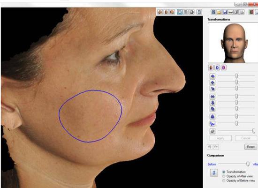Click the tall single-panel view icon
This screenshot has width=258, height=188.
(x=199, y=12)
